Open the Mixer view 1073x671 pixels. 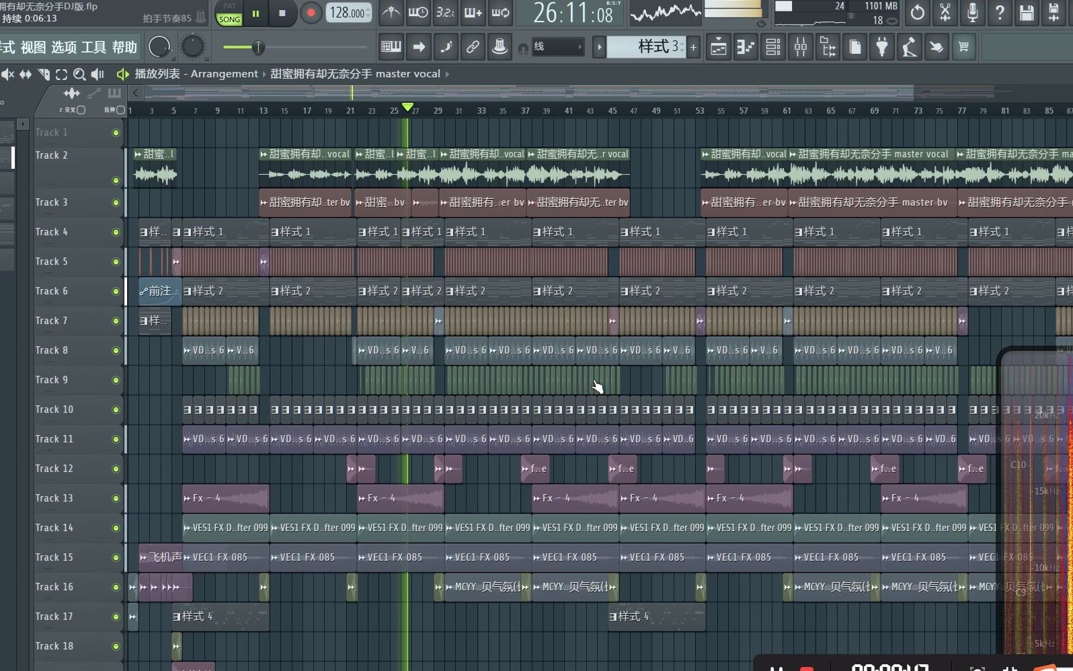coord(801,47)
